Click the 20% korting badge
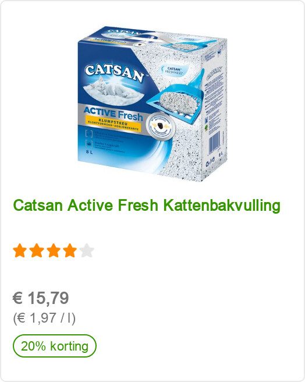The height and width of the screenshot is (382, 305). point(55,346)
